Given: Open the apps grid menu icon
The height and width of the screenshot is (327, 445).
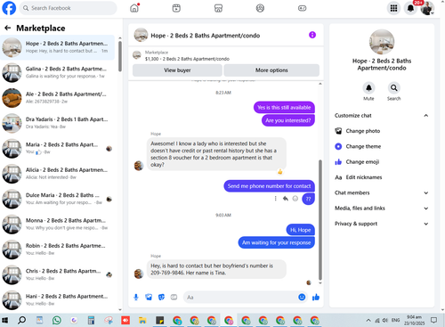Looking at the screenshot, I should click(393, 8).
